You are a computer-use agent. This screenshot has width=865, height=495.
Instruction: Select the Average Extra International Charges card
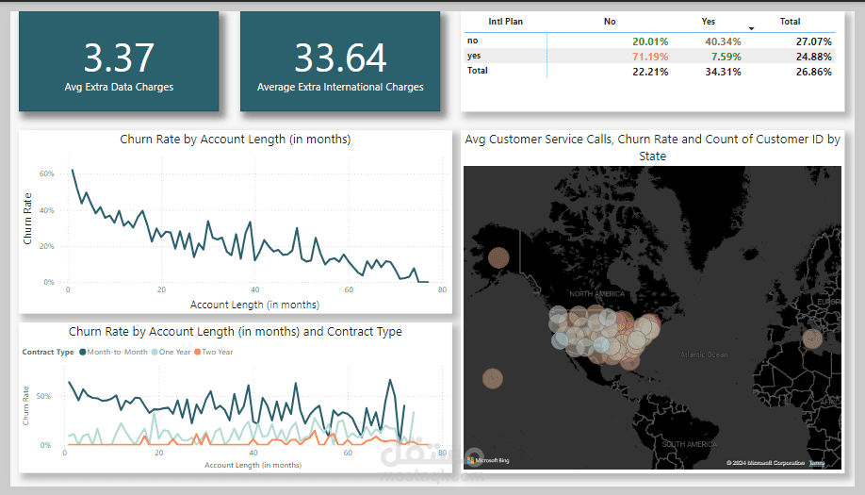(x=340, y=61)
